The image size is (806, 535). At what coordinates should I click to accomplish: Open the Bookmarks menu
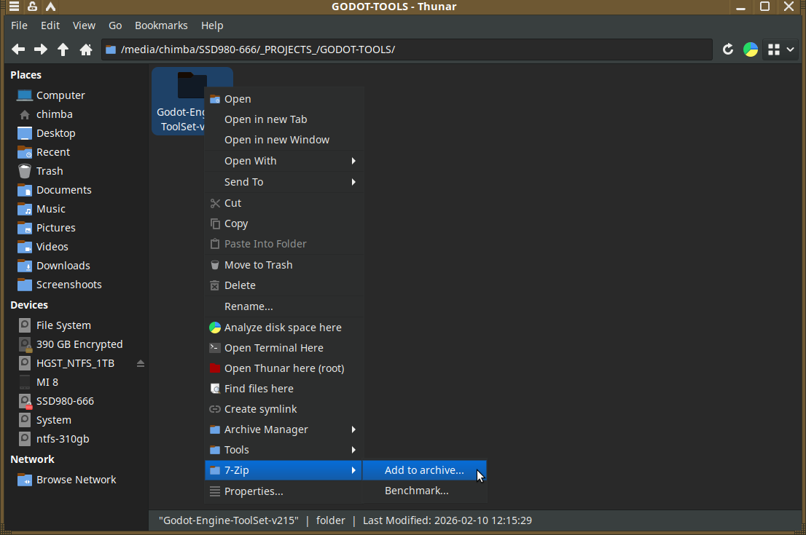tap(161, 25)
